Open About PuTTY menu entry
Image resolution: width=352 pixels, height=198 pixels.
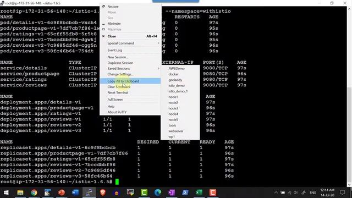[130, 112]
